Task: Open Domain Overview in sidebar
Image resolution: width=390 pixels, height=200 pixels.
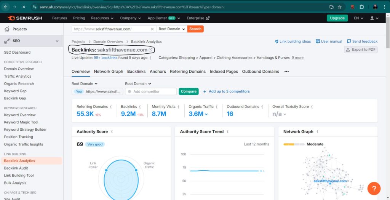Action: coord(19,69)
